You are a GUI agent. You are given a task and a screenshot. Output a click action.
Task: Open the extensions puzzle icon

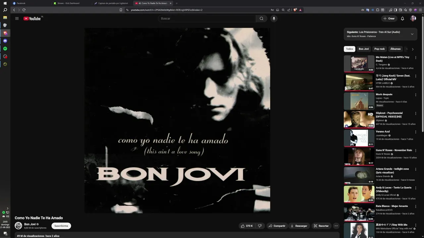(x=378, y=10)
